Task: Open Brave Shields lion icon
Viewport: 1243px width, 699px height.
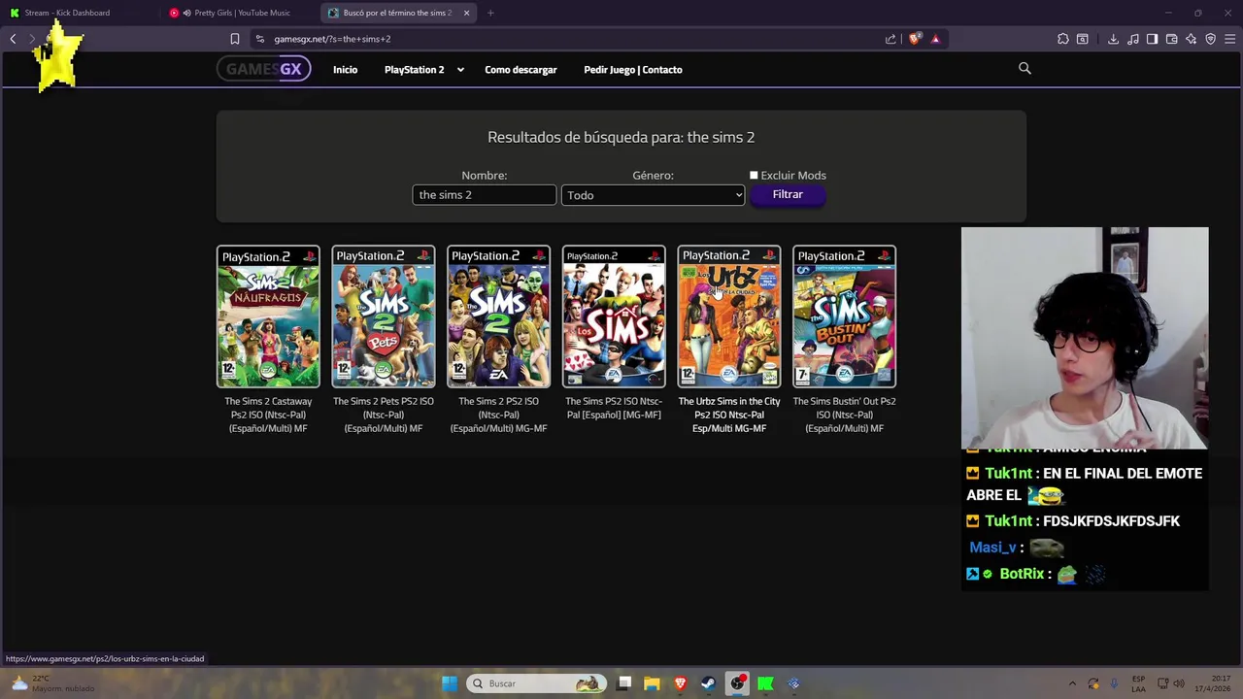Action: click(915, 39)
